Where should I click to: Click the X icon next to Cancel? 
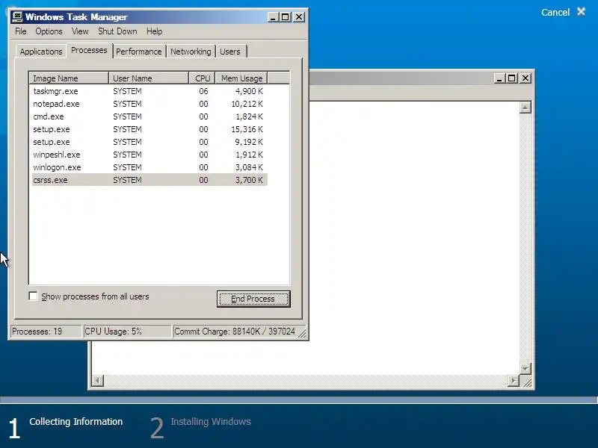pos(581,12)
